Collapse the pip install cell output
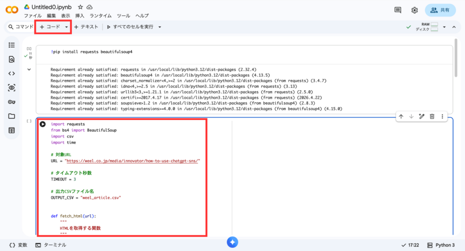 tap(29, 69)
